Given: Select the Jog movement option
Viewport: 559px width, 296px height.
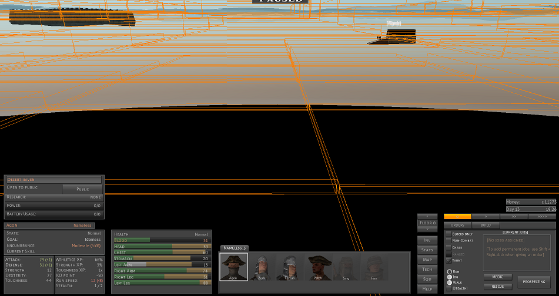Looking at the screenshot, I should (450, 277).
